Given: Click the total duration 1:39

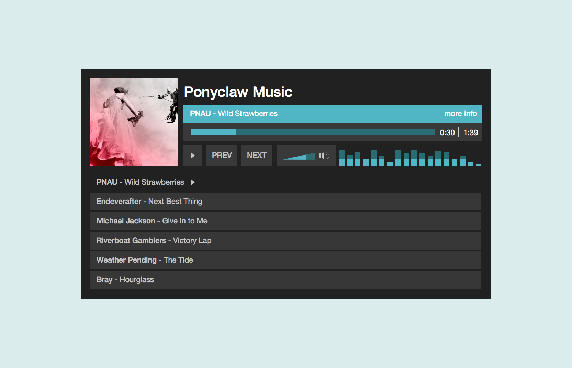Looking at the screenshot, I should [471, 133].
